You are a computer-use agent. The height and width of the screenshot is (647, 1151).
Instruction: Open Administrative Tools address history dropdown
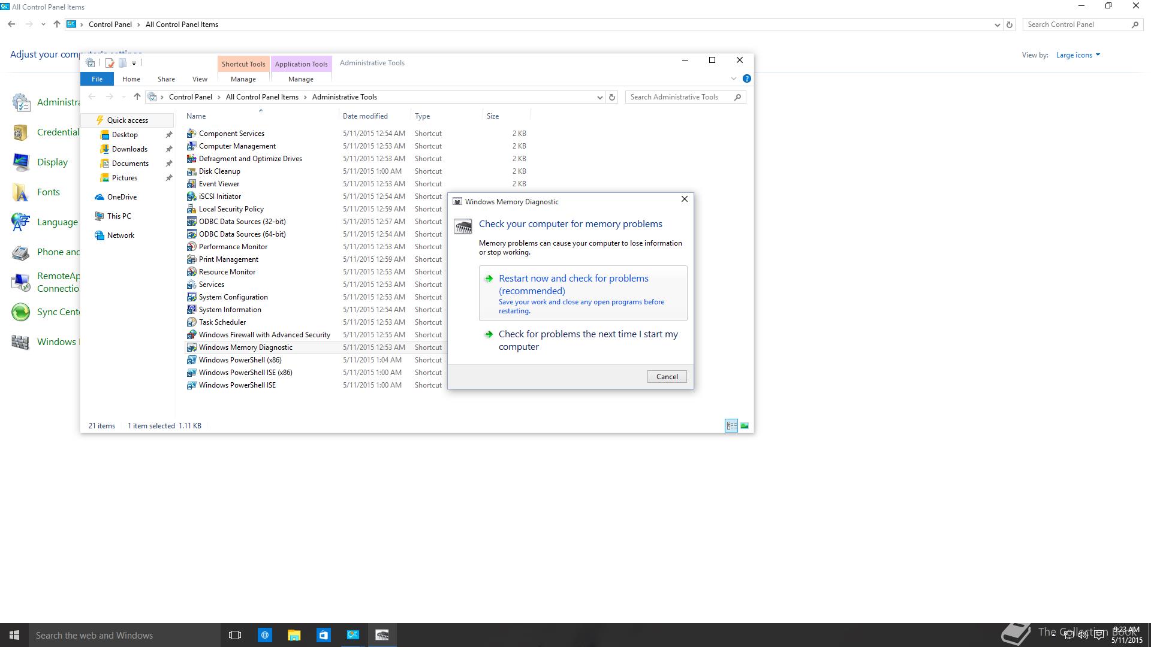pyautogui.click(x=599, y=97)
